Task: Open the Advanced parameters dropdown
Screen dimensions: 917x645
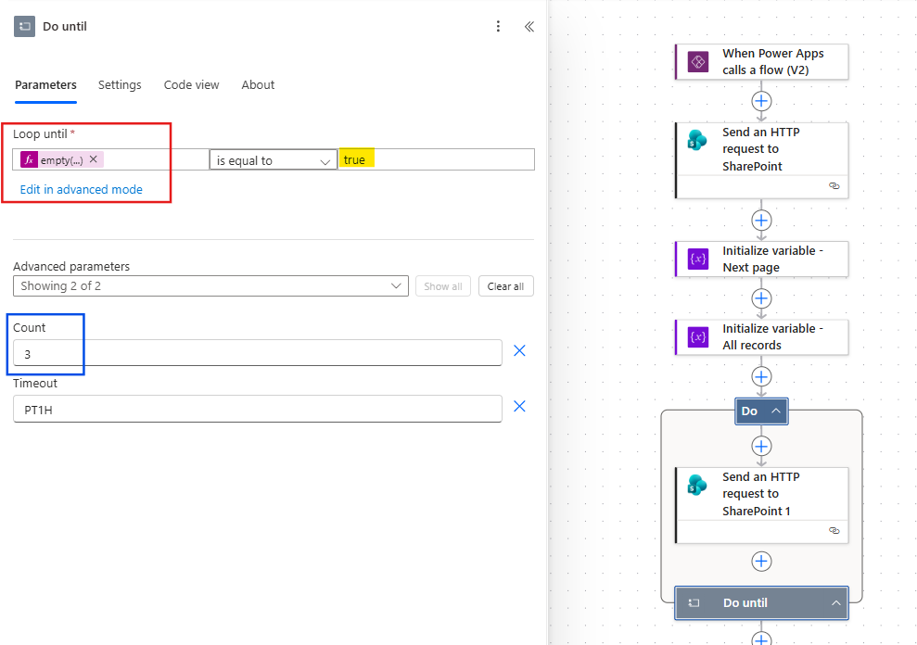Action: 210,286
